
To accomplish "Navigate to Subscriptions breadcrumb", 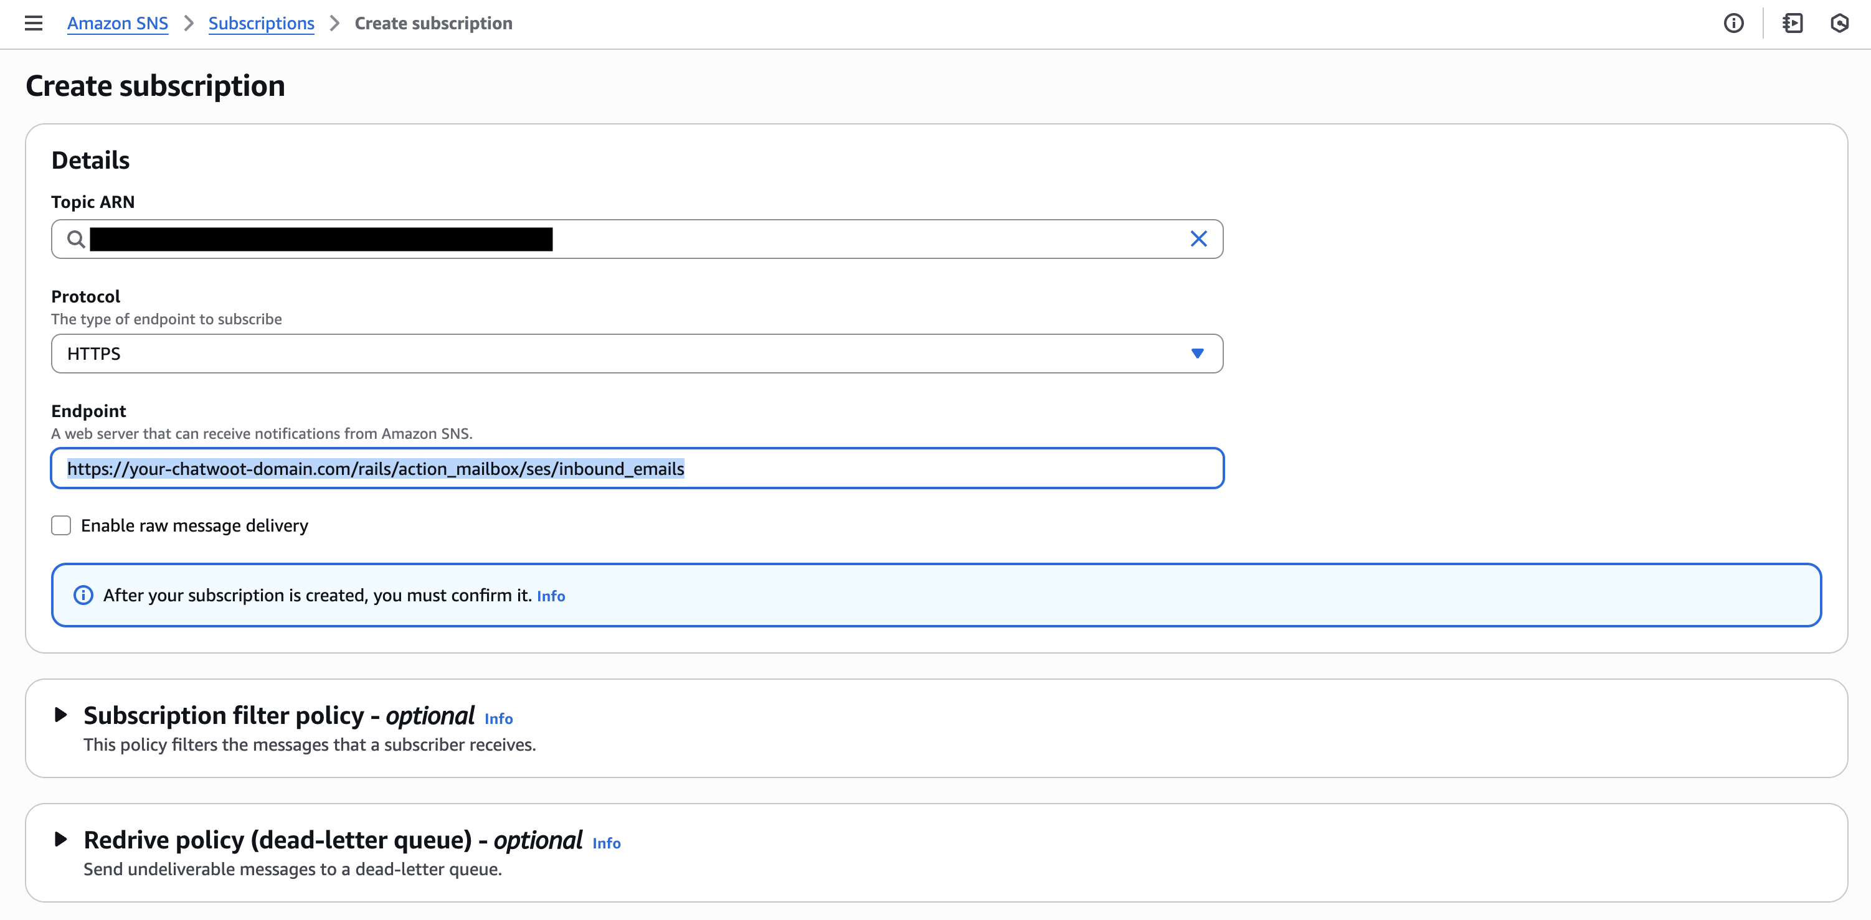I will pyautogui.click(x=261, y=22).
